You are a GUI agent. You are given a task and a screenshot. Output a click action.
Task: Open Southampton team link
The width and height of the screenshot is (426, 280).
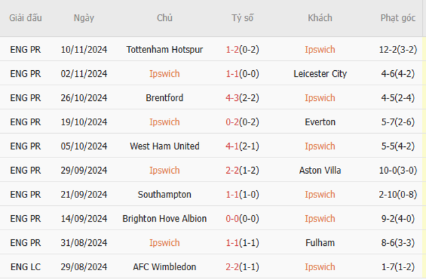(x=165, y=195)
